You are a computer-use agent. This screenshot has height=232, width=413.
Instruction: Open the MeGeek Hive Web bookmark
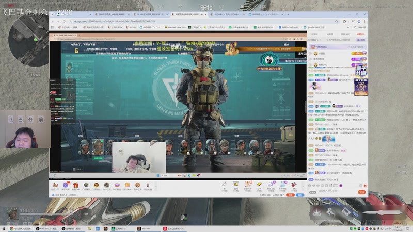175,27
